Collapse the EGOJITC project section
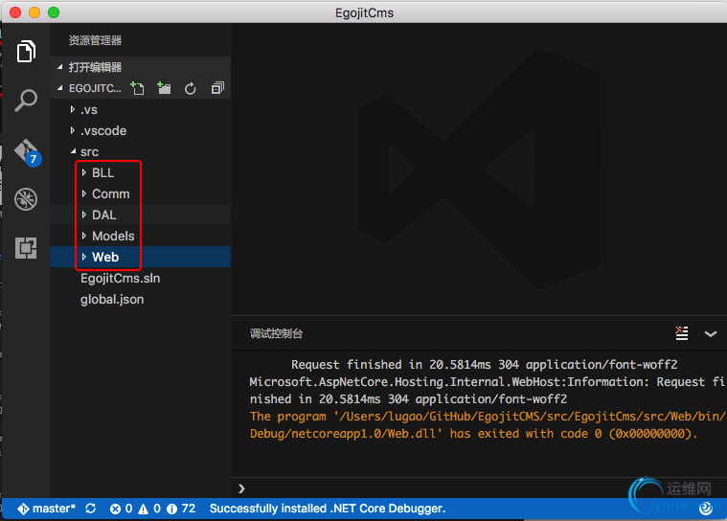This screenshot has width=727, height=521. point(59,88)
